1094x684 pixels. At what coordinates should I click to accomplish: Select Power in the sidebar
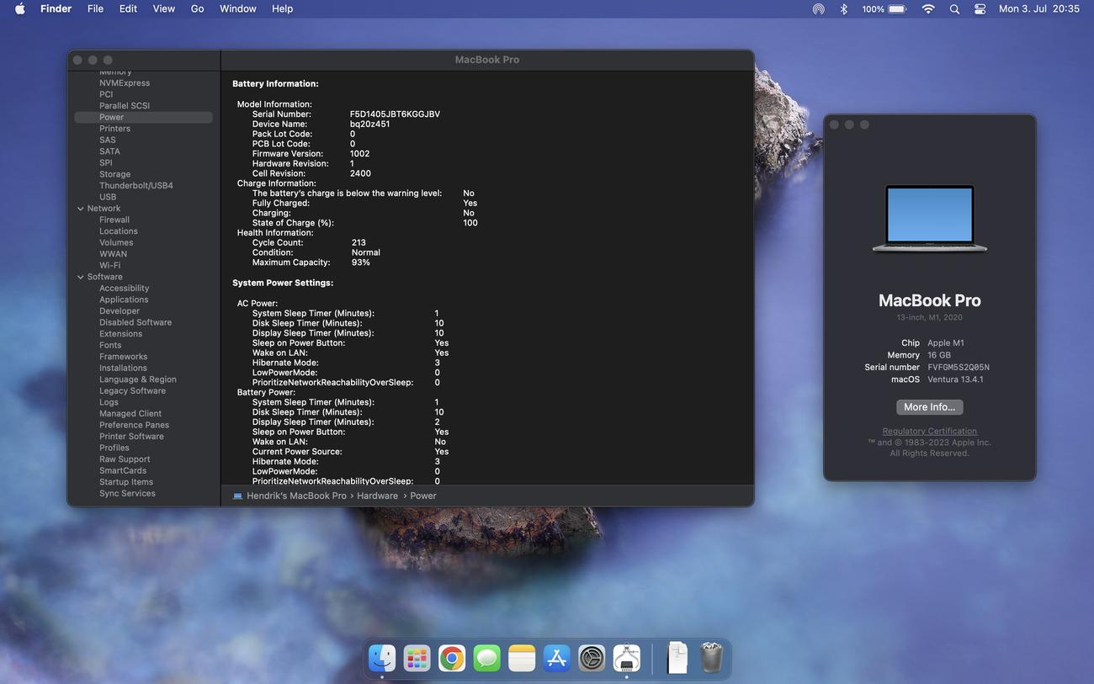(x=143, y=117)
